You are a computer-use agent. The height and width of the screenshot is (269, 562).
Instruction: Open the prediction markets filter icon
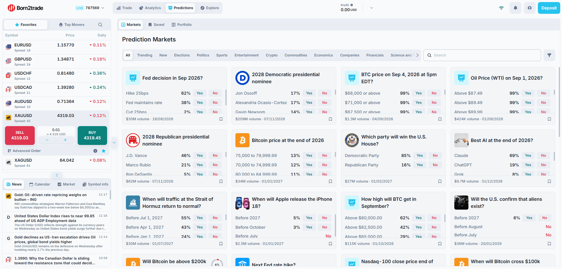[x=549, y=55]
